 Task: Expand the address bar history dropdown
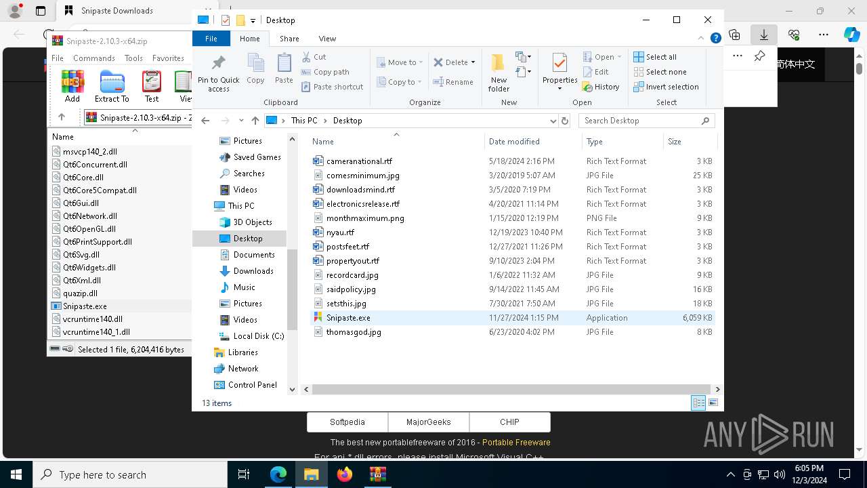click(553, 121)
